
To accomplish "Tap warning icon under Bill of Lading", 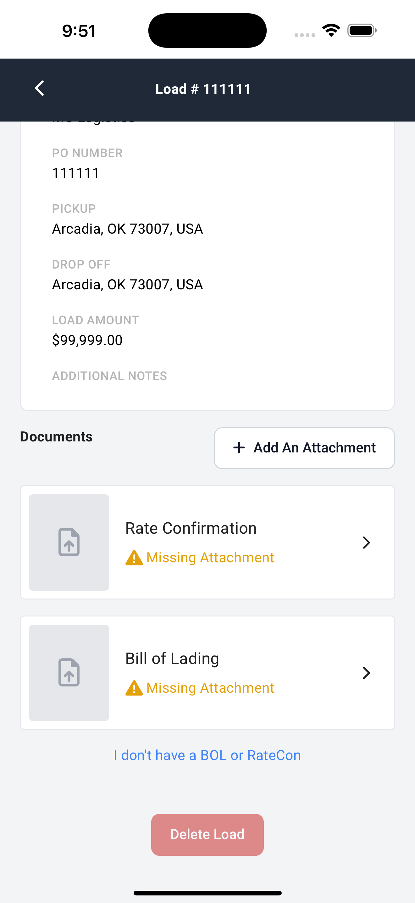I will 134,688.
